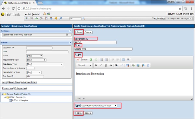195x119 pixels.
Task: Toggle Underline formatting in scope editor
Action: coord(106,65)
